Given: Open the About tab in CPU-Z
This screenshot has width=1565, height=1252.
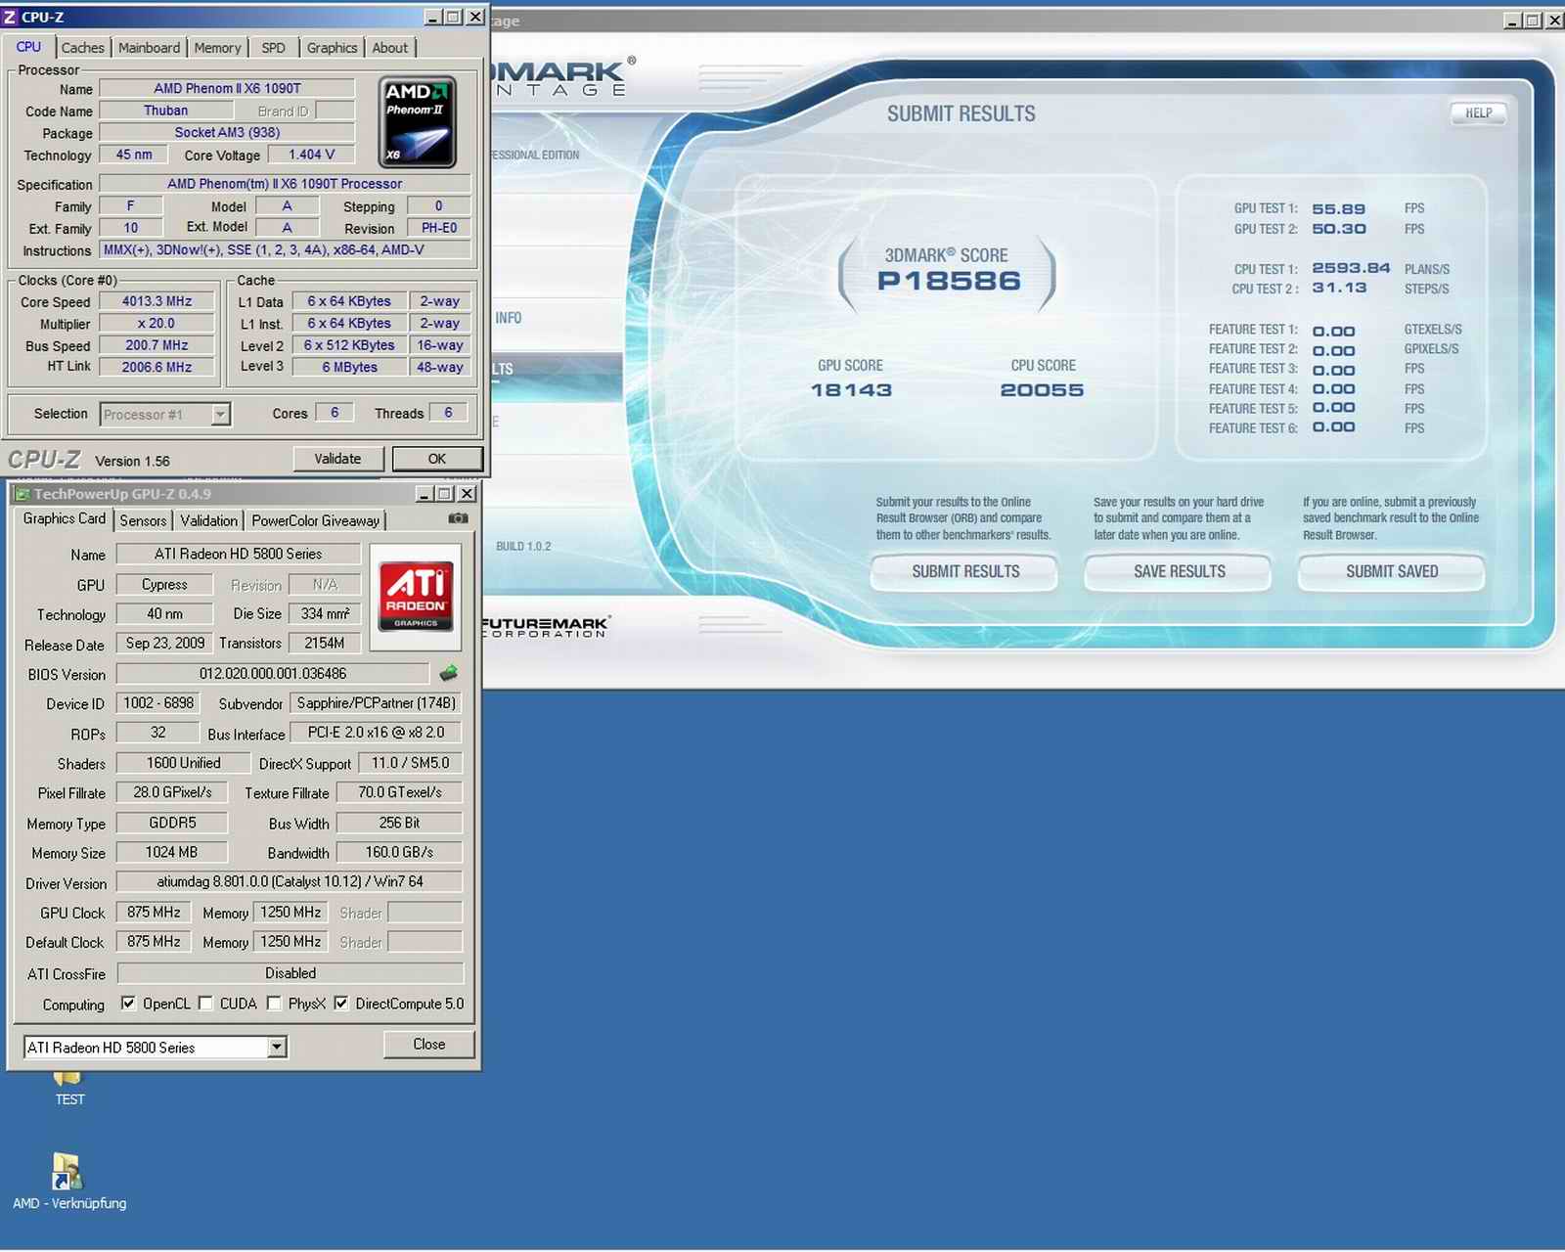Looking at the screenshot, I should pos(390,48).
